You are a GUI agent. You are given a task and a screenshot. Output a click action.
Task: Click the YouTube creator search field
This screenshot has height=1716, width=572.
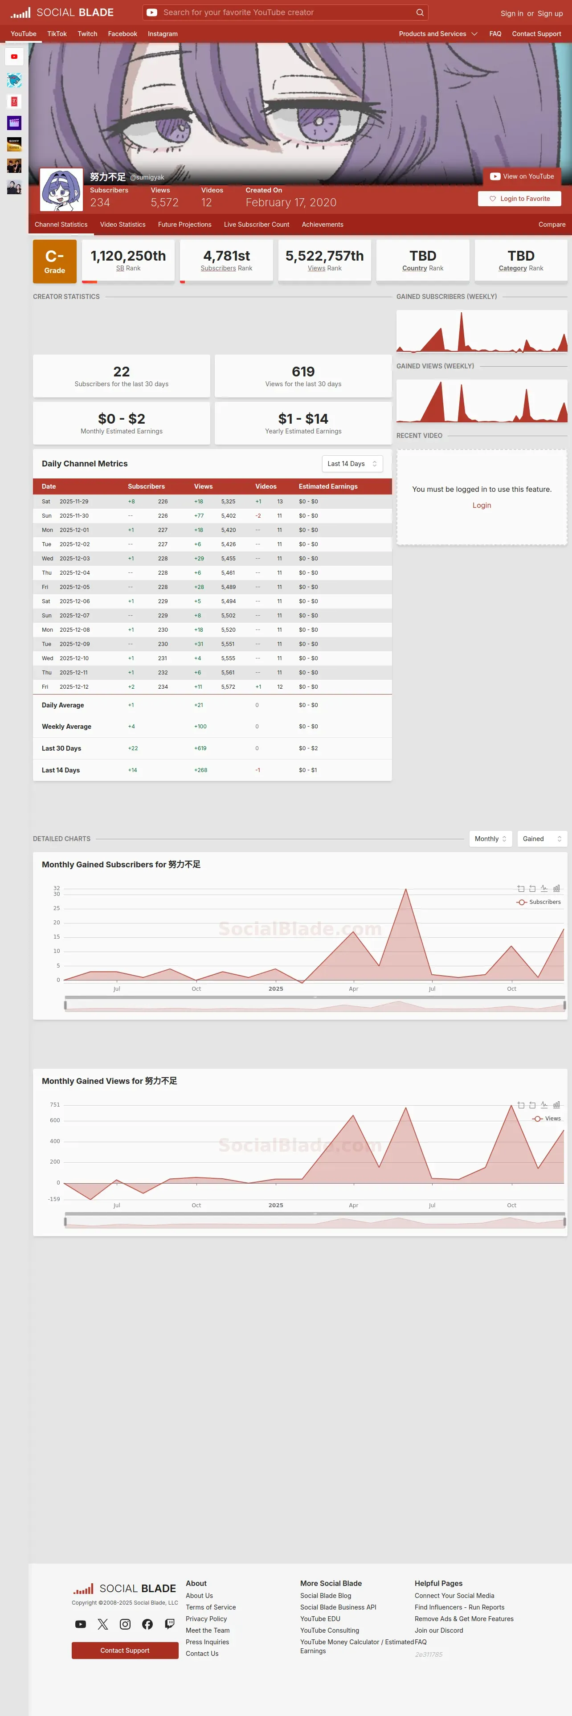(x=286, y=12)
